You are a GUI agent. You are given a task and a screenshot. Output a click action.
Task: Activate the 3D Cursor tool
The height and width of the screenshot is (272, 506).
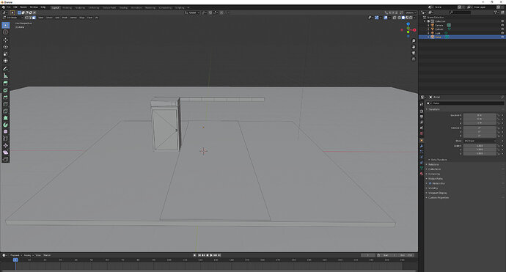[x=5, y=32]
